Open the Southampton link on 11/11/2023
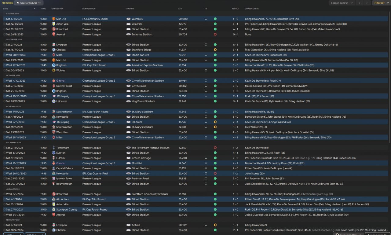391x235 pixels. click(64, 127)
